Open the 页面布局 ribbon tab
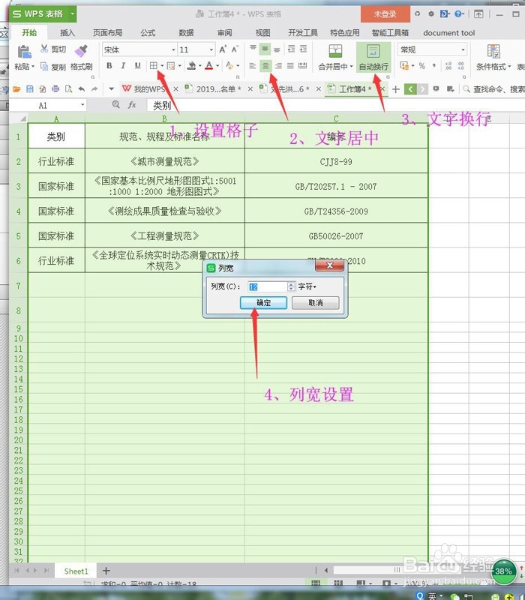Screen dimensions: 525x600 tap(107, 33)
